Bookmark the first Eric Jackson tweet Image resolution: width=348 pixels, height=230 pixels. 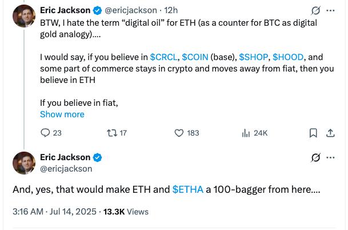[x=313, y=133]
